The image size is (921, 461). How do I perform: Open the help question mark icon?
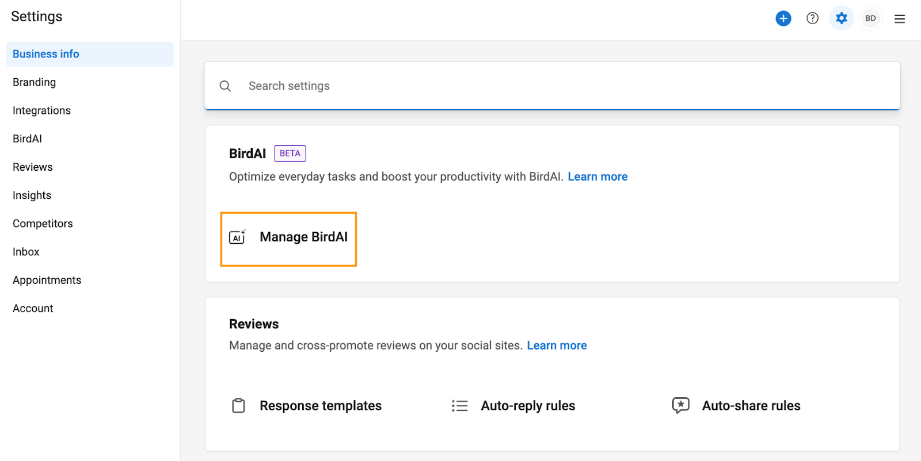tap(812, 18)
